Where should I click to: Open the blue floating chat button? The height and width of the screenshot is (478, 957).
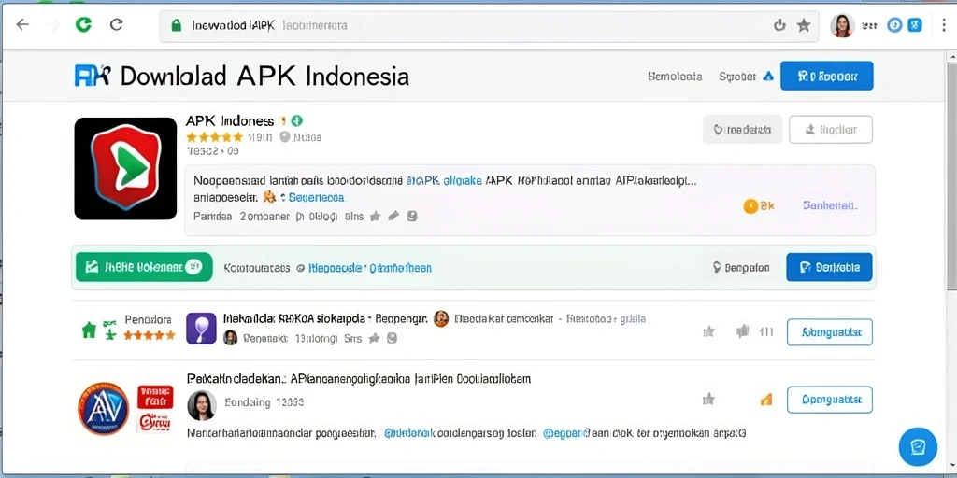(918, 447)
